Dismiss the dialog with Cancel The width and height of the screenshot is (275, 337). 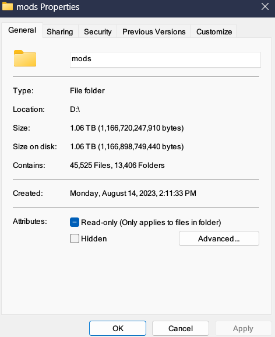[x=181, y=328]
